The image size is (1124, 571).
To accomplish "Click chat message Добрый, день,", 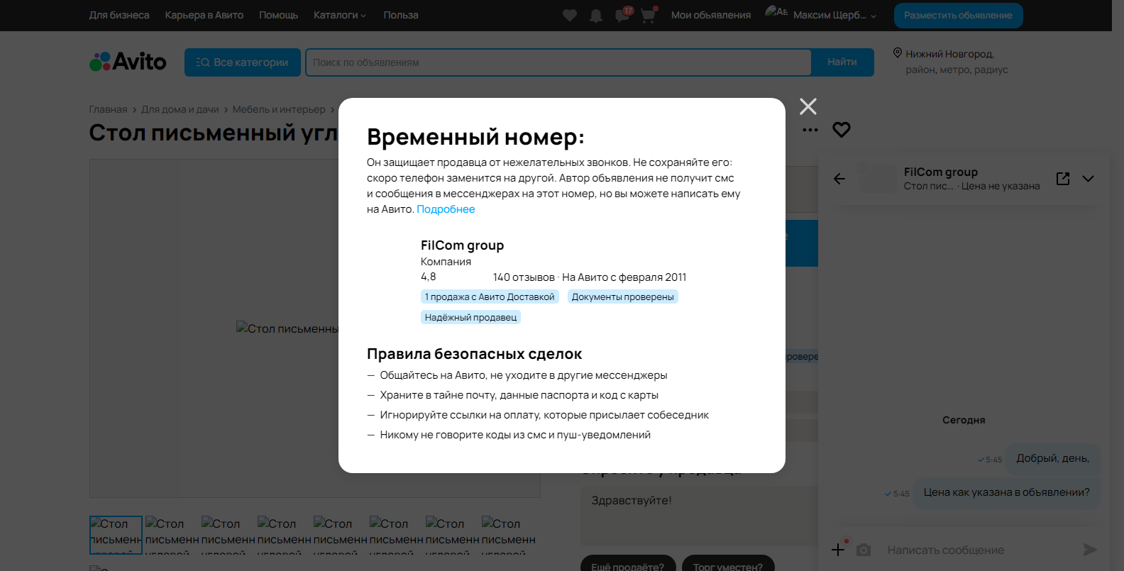I will (1052, 459).
